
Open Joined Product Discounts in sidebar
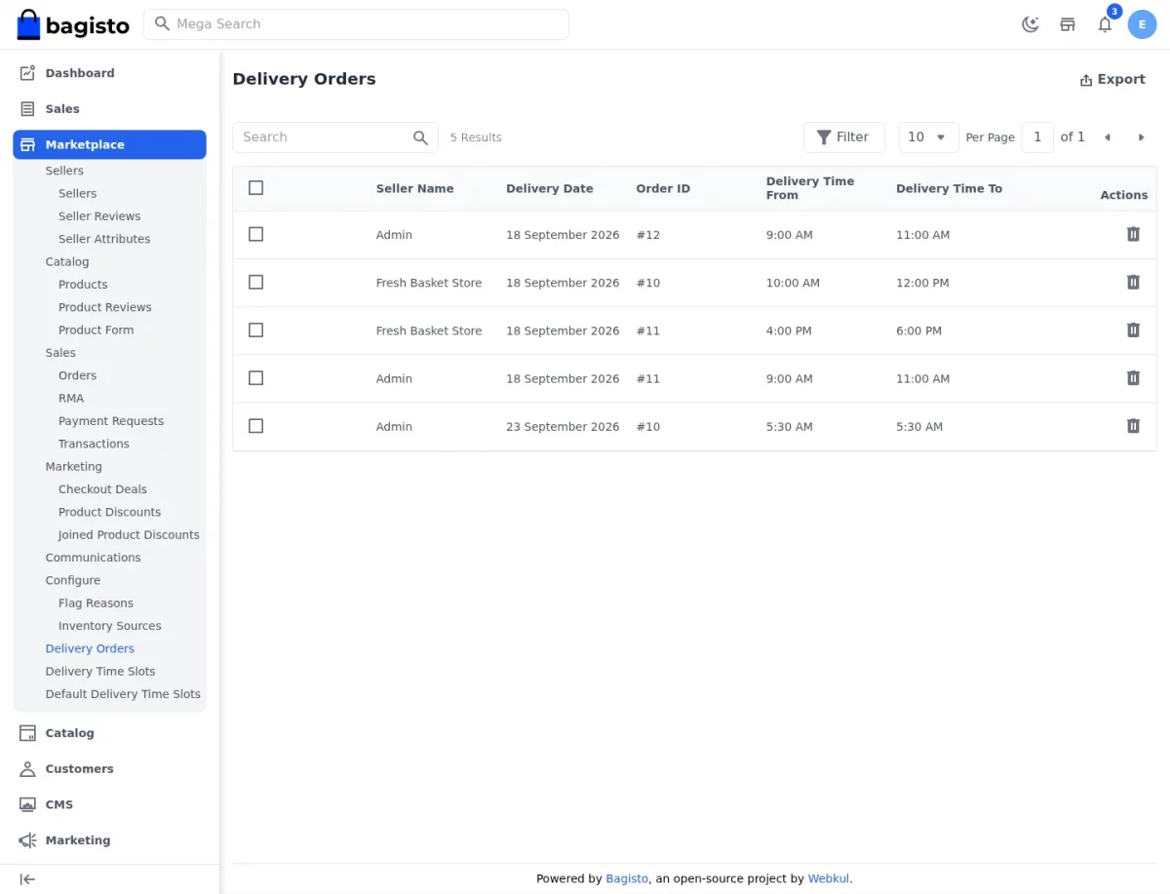(x=129, y=534)
